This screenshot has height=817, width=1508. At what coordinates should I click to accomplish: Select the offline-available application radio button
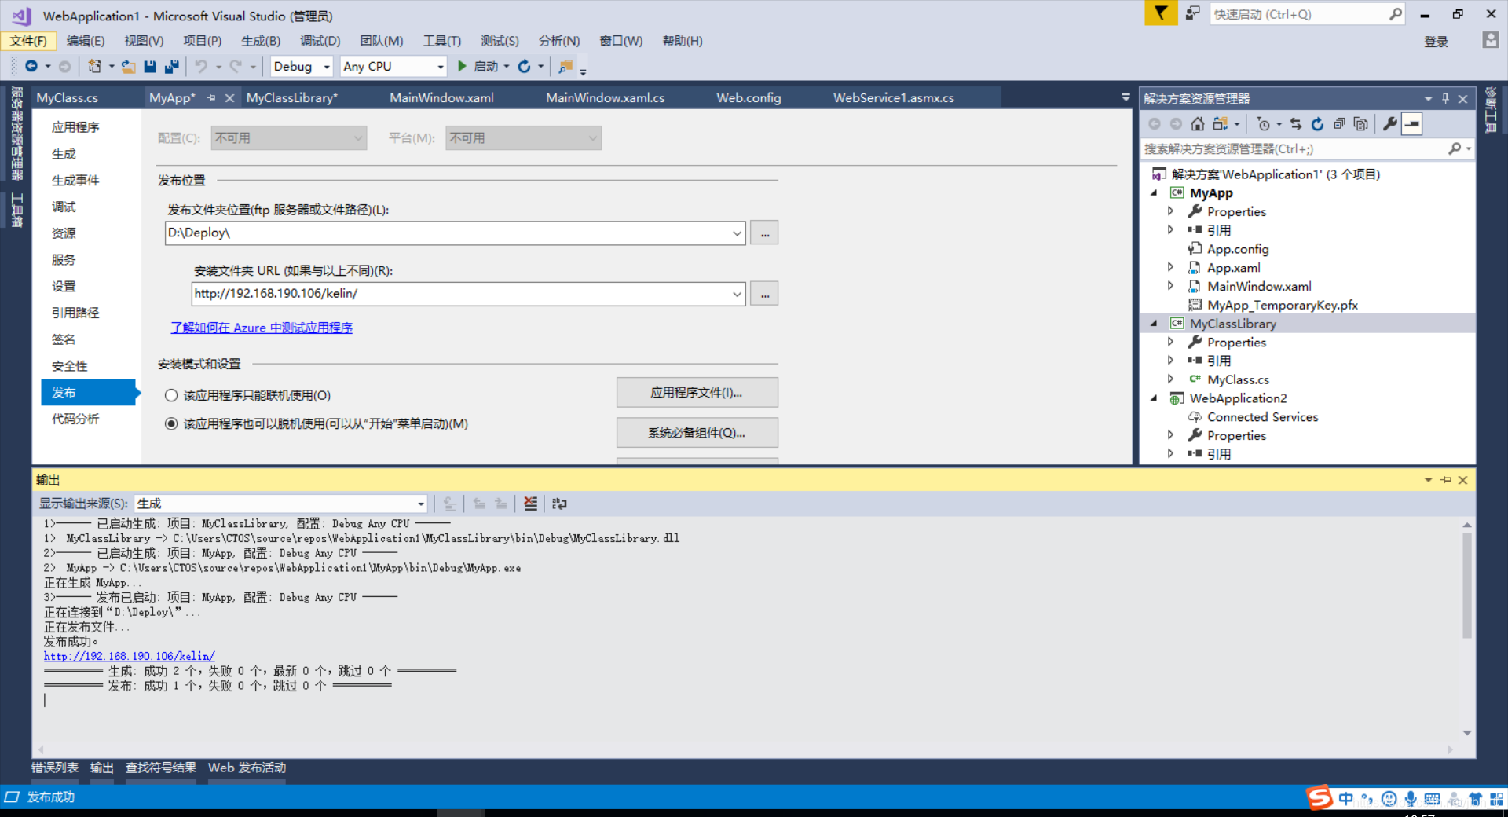[x=171, y=423]
